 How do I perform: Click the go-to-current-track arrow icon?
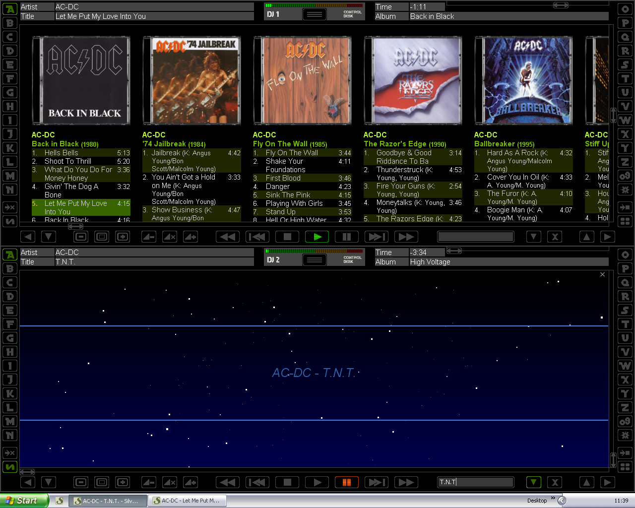(x=625, y=207)
